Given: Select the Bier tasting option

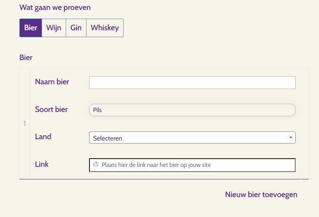Looking at the screenshot, I should pyautogui.click(x=31, y=28).
